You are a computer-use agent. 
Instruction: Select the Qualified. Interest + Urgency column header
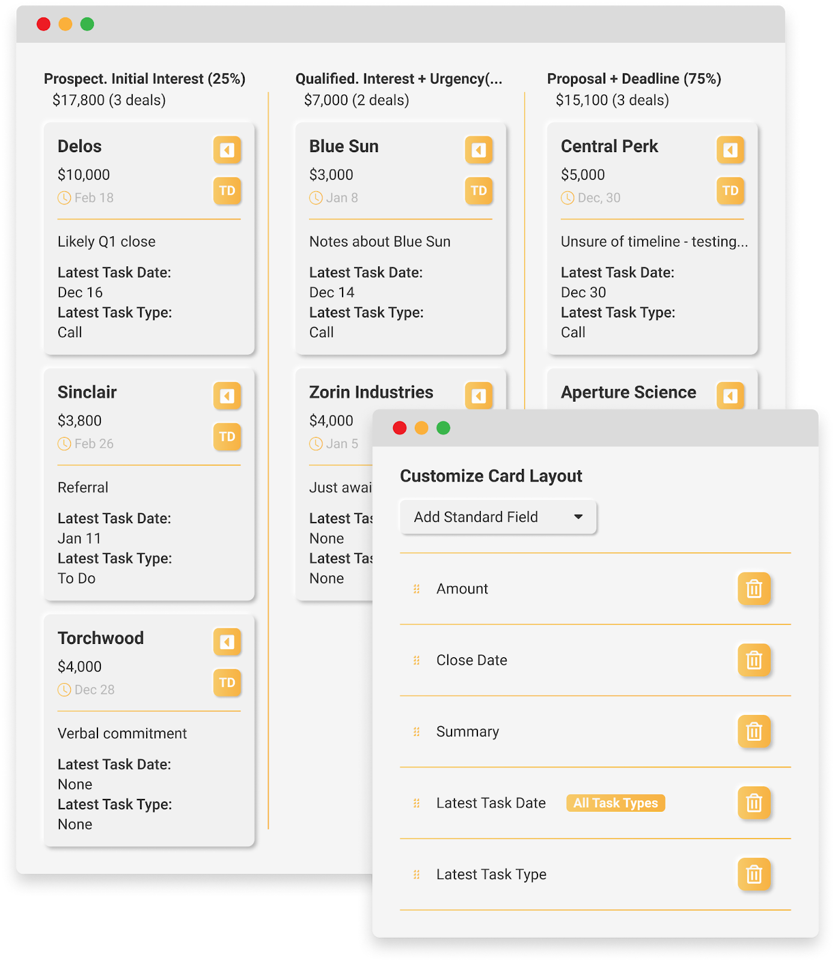pyautogui.click(x=399, y=79)
